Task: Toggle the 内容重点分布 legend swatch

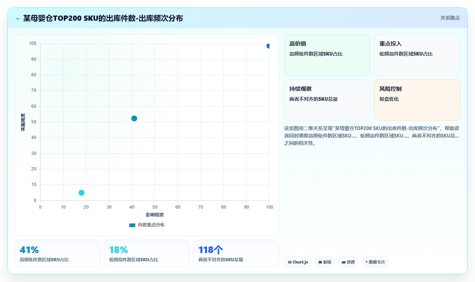Action: (132, 225)
